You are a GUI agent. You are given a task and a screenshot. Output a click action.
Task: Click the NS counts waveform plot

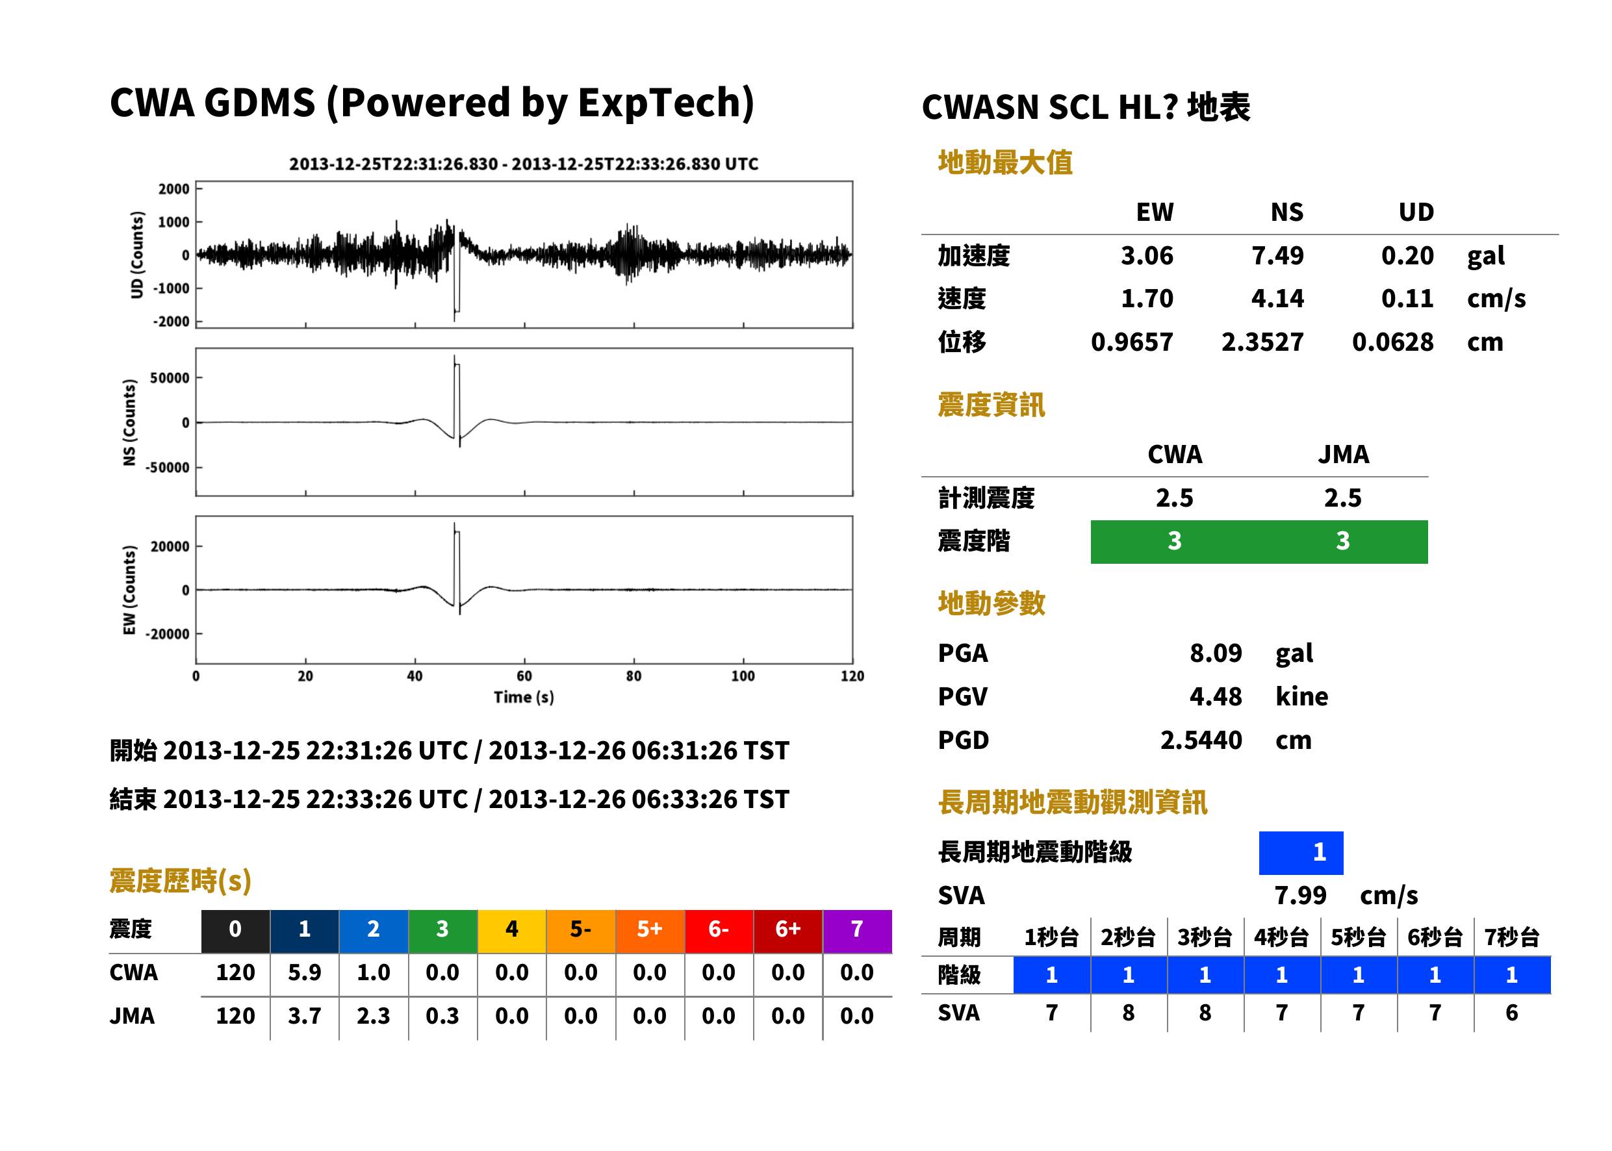[x=524, y=422]
